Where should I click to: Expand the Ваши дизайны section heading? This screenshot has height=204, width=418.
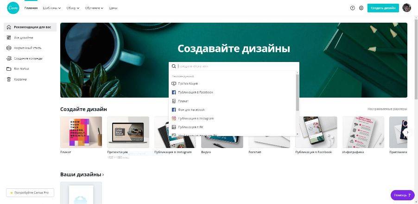[x=82, y=175]
